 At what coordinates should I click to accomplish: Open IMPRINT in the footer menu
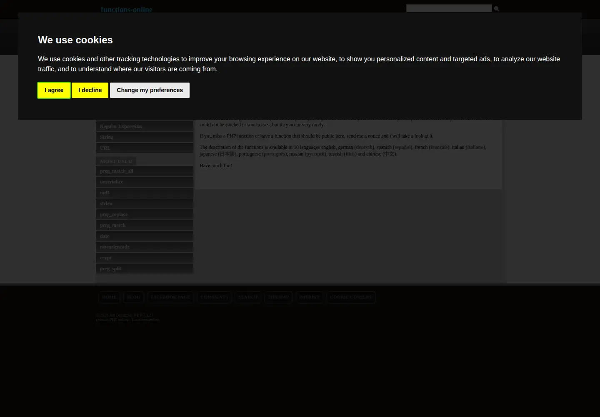point(309,297)
